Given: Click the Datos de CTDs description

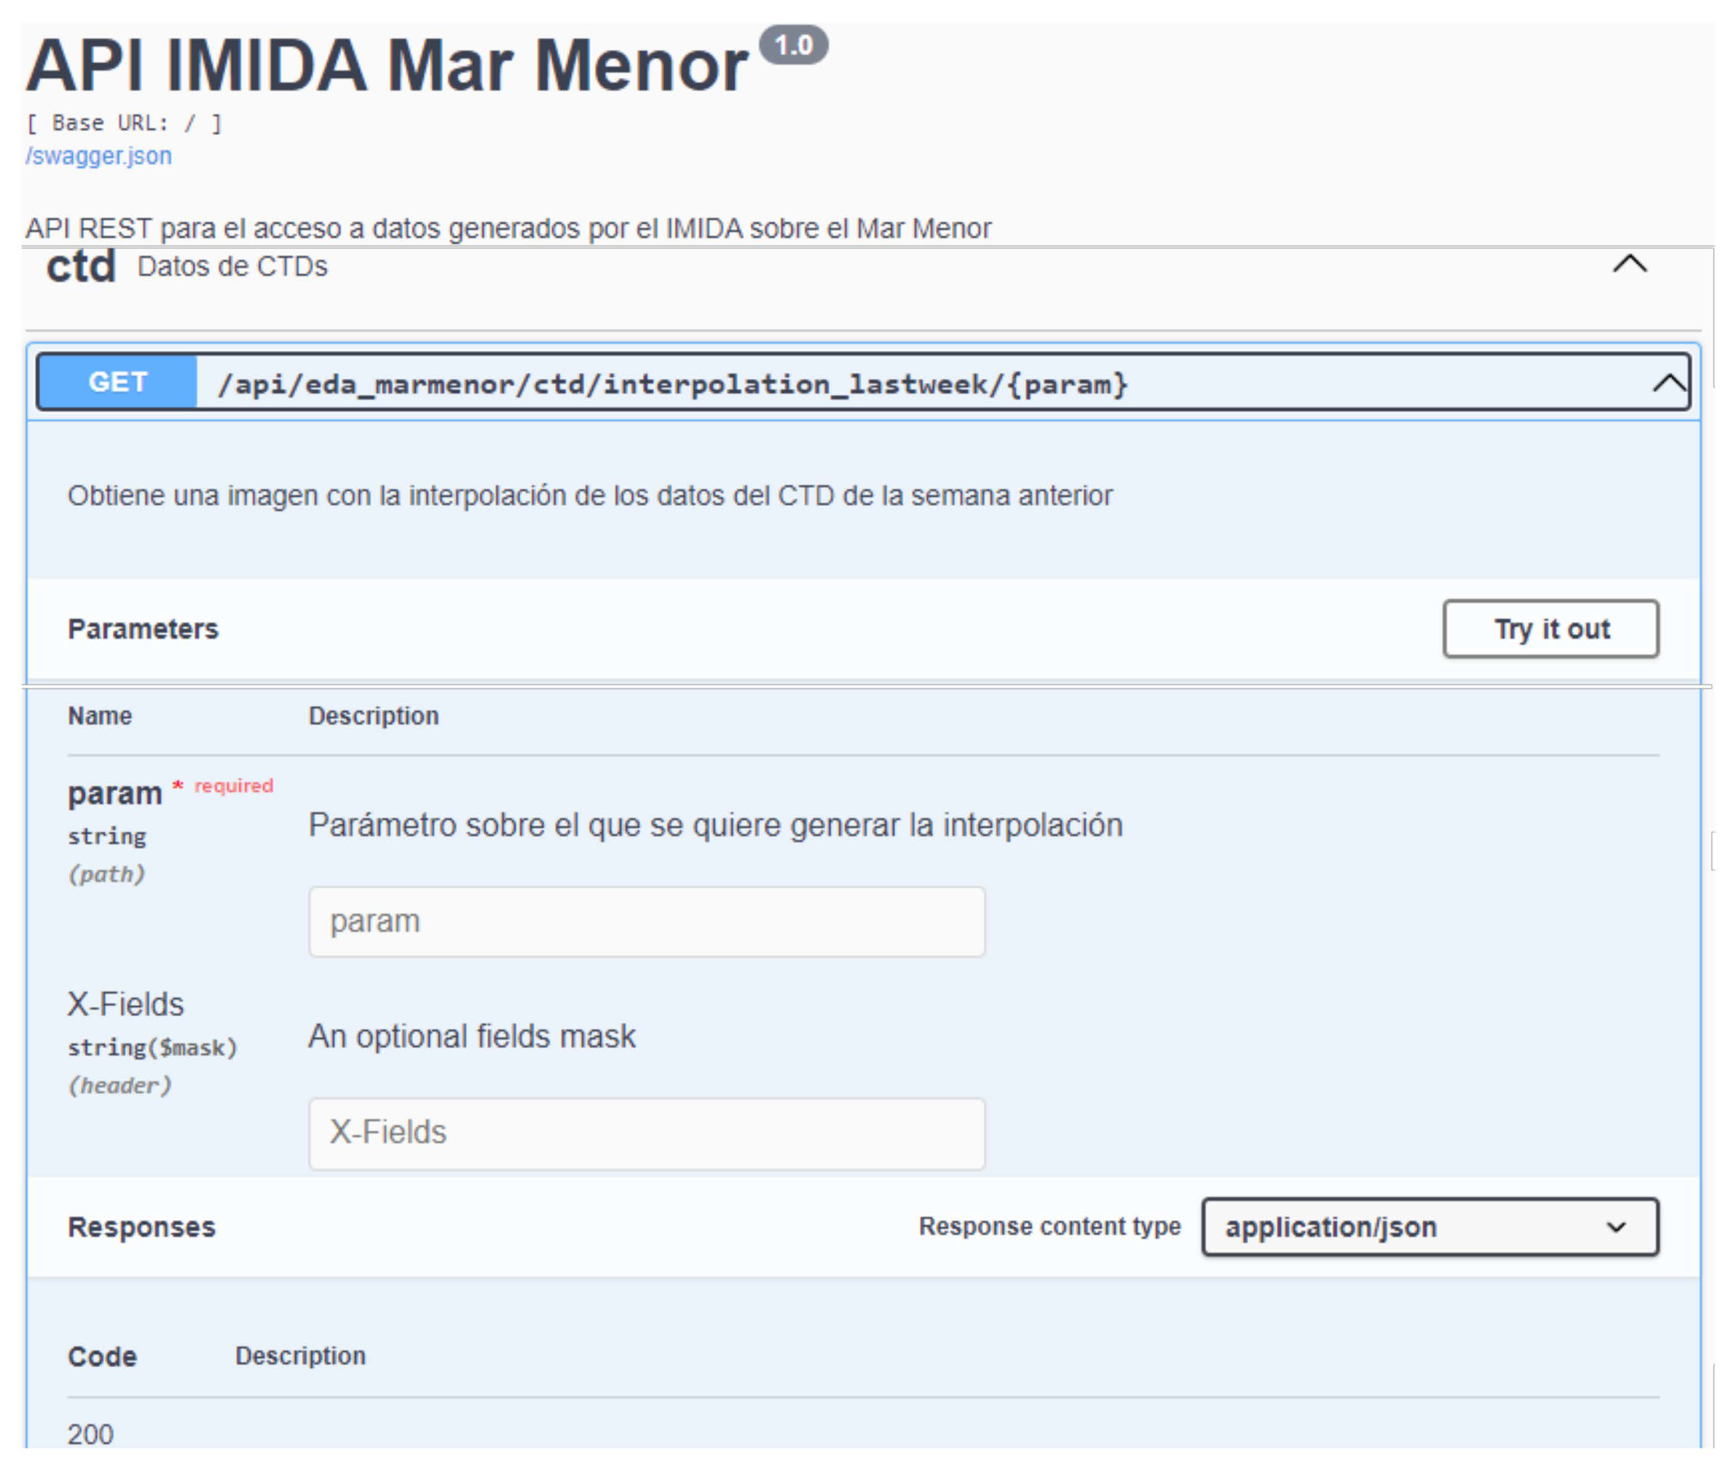Looking at the screenshot, I should pos(232,266).
